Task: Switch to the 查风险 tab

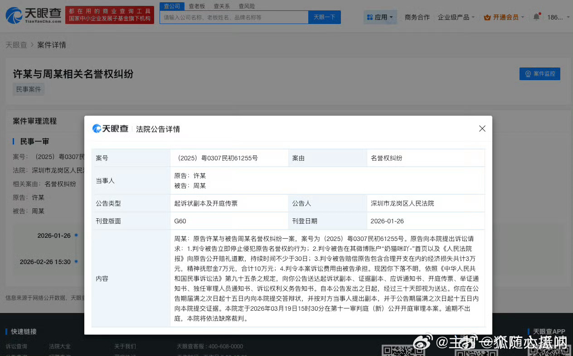Action: tap(246, 6)
